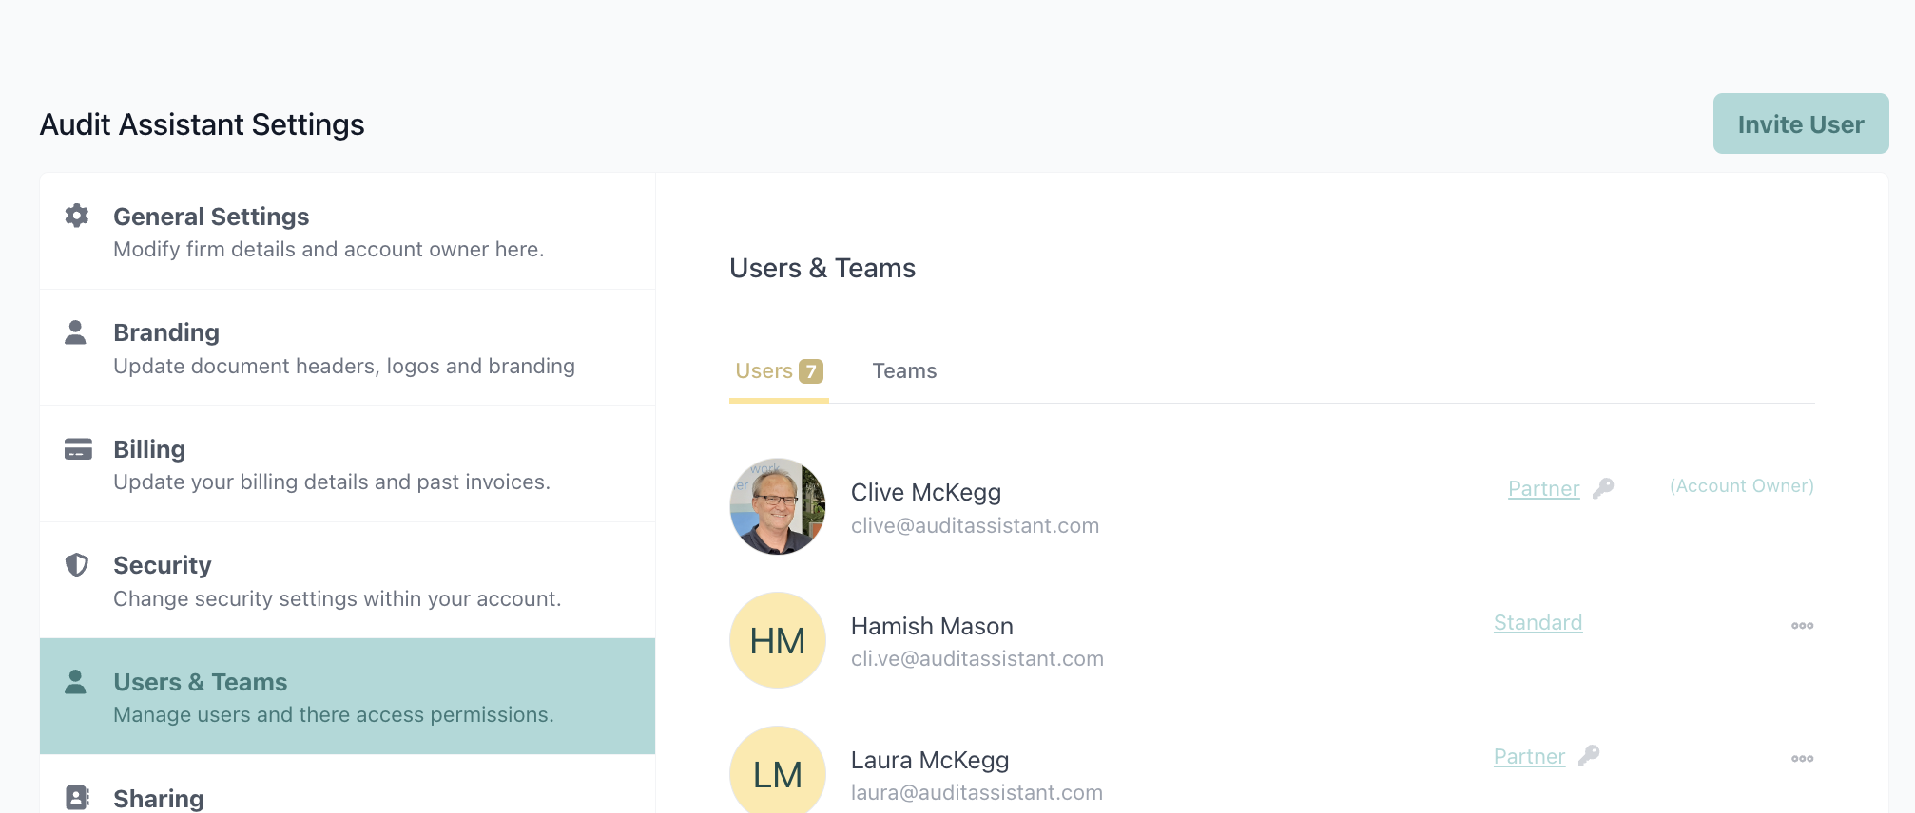Click the email cli.ve@auditassistant.com
The image size is (1915, 813).
(x=977, y=658)
